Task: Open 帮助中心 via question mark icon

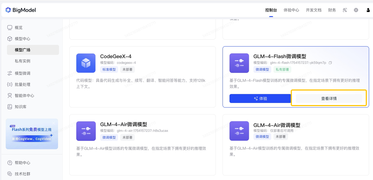Action: [x=10, y=163]
